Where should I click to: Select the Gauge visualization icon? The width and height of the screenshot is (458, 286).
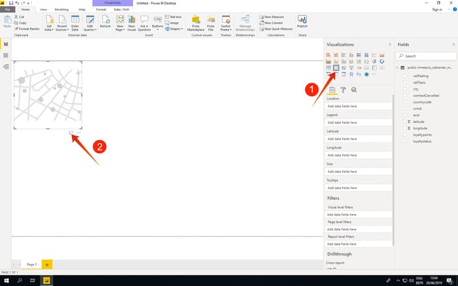[359, 68]
